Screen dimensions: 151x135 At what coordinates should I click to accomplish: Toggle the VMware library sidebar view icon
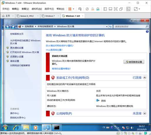[x=105, y=9]
